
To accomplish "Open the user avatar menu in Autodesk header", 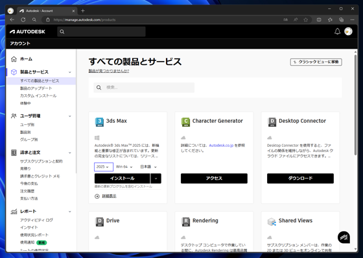I will pyautogui.click(x=348, y=31).
